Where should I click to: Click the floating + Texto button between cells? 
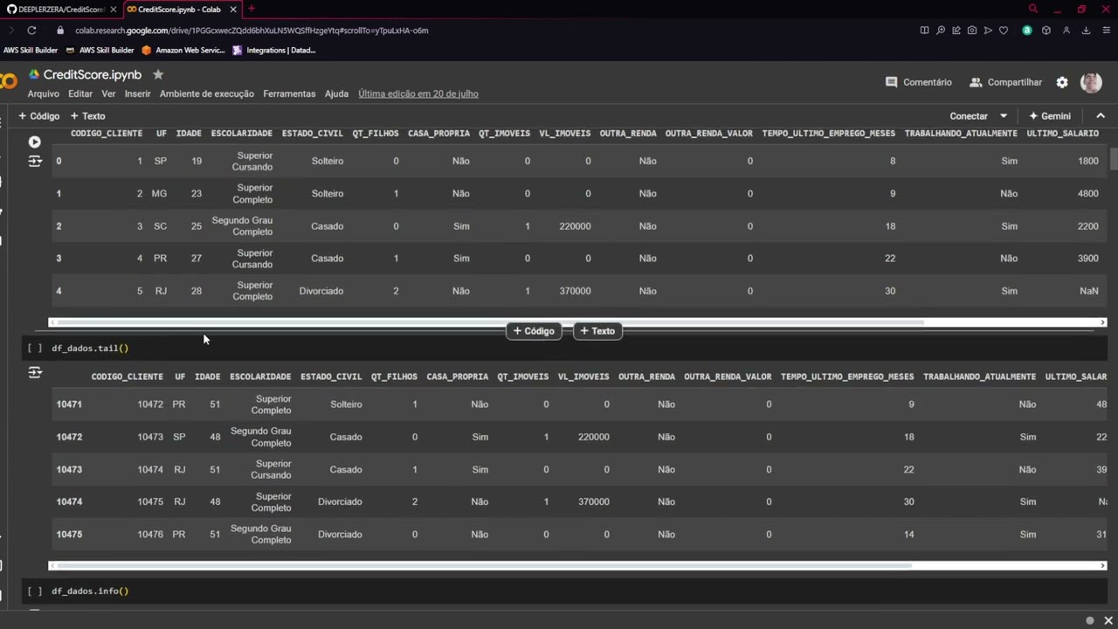tap(597, 331)
